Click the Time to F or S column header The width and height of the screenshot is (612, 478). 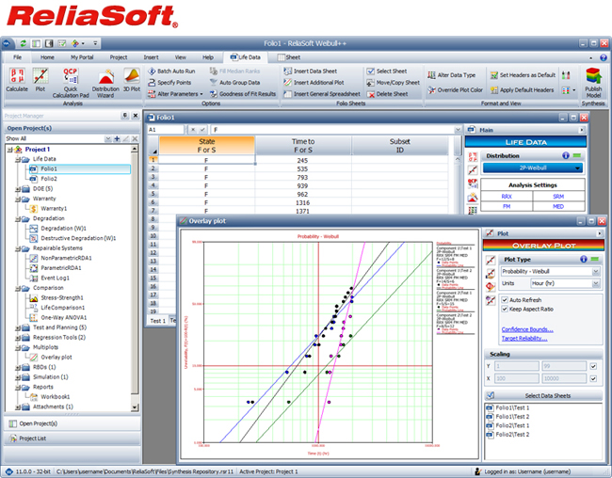click(x=302, y=145)
